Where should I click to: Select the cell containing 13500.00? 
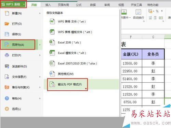point(132,63)
